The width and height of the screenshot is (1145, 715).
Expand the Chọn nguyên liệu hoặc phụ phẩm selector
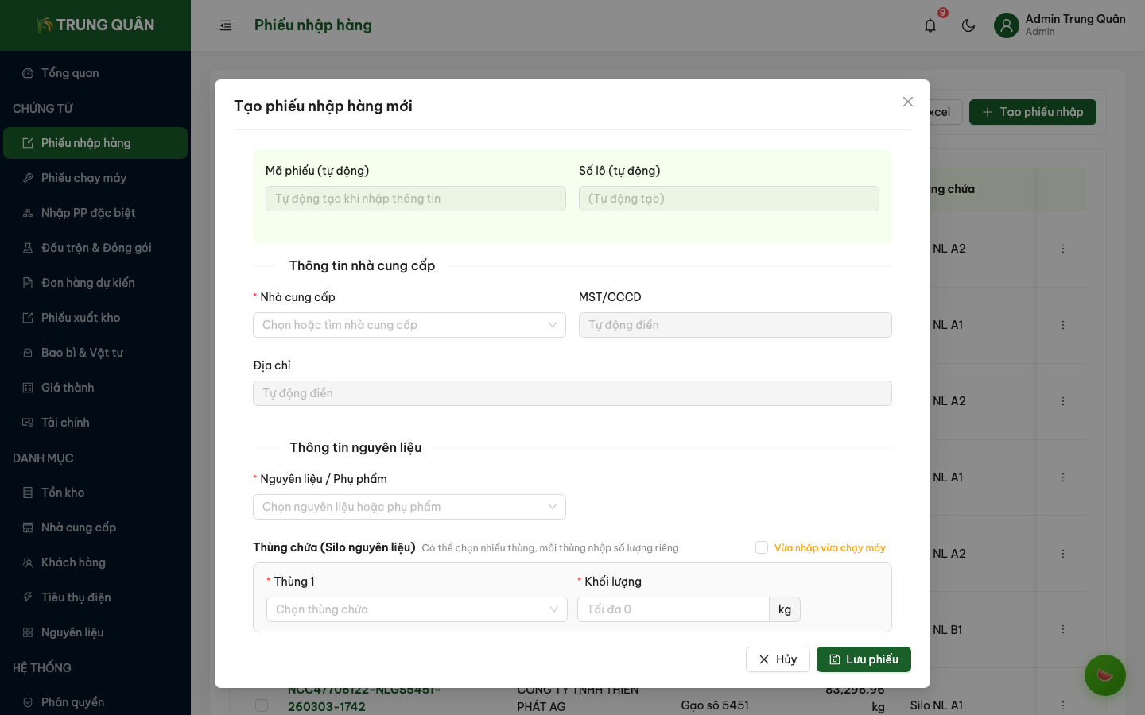409,507
